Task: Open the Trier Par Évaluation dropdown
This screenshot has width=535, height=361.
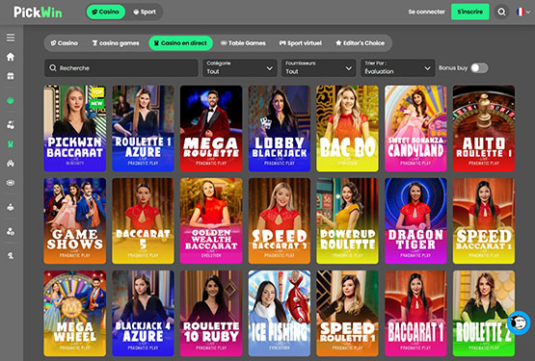Action: (398, 67)
